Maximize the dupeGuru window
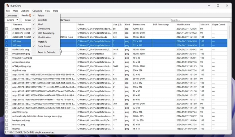The height and width of the screenshot is (137, 235). point(218,6)
